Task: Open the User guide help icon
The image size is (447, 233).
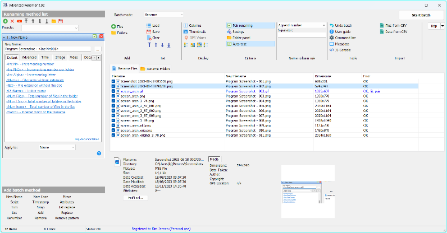Action: pos(330,32)
